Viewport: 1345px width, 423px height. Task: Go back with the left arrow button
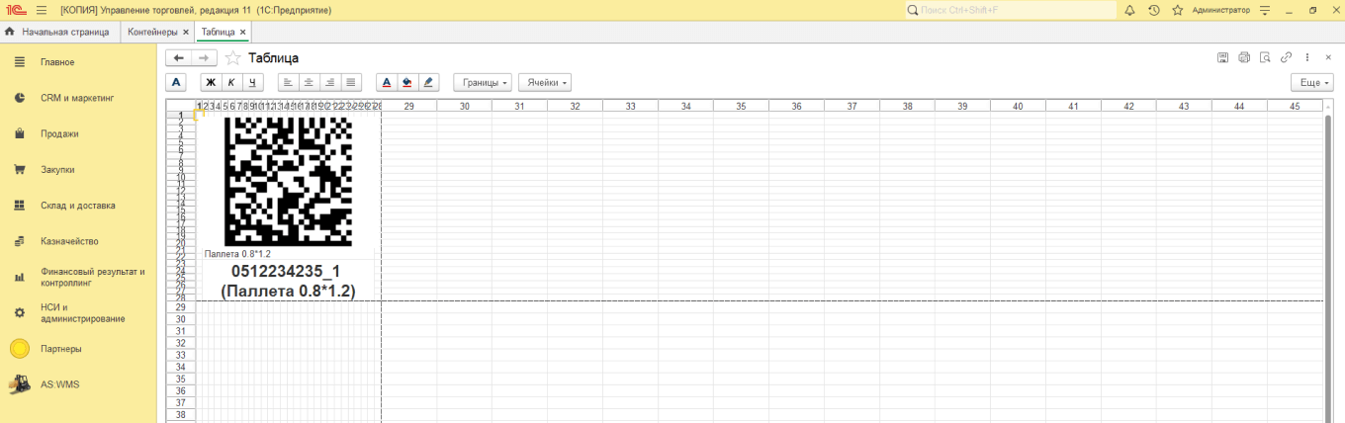coord(178,58)
